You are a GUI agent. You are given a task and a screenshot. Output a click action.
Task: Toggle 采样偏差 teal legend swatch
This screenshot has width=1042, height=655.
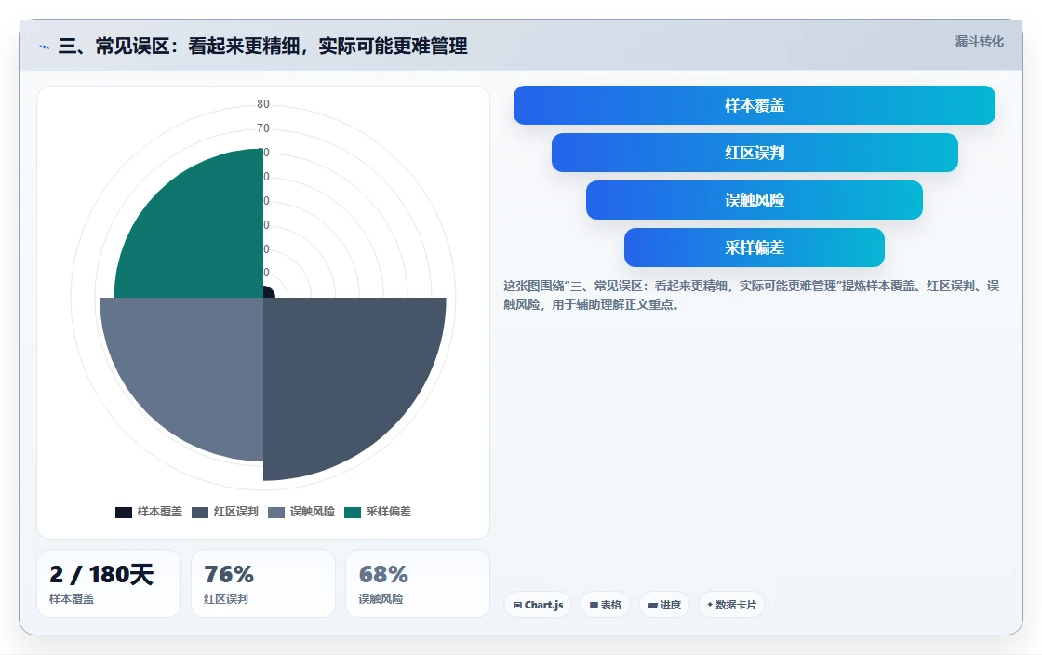[x=353, y=512]
